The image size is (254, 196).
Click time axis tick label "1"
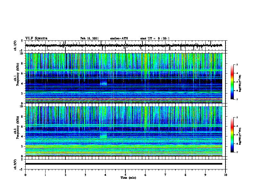[45, 175]
